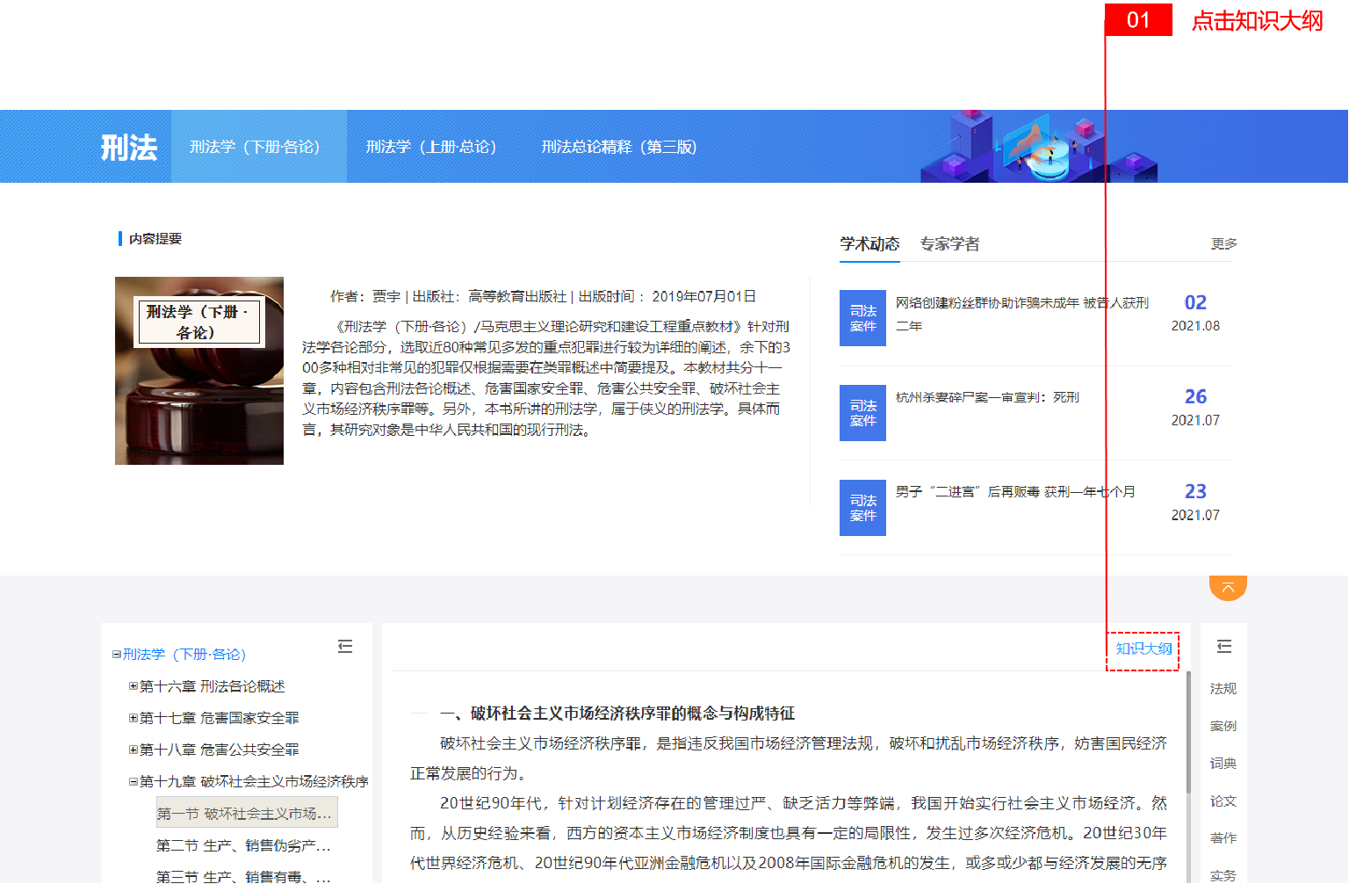The height and width of the screenshot is (884, 1349).
Task: Collapse the right resources sidebar icon
Action: 1223,647
